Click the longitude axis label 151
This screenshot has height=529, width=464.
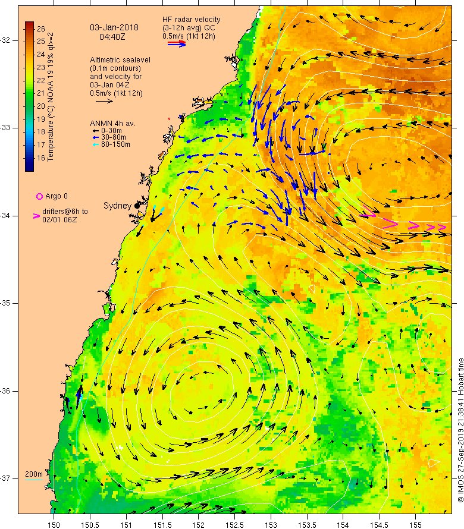coord(126,525)
